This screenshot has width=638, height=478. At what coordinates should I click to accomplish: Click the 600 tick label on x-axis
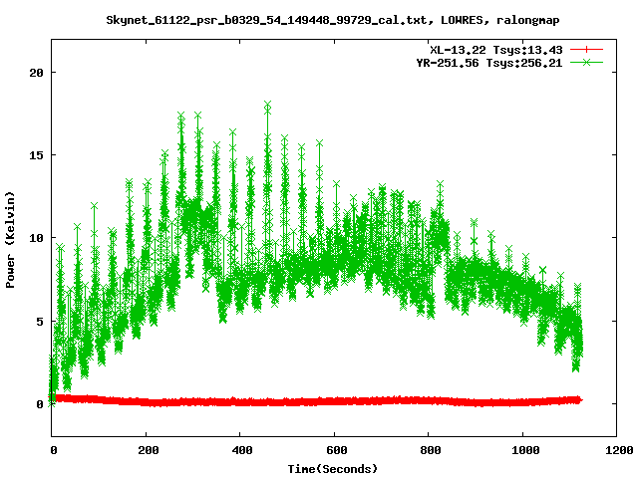pos(335,450)
